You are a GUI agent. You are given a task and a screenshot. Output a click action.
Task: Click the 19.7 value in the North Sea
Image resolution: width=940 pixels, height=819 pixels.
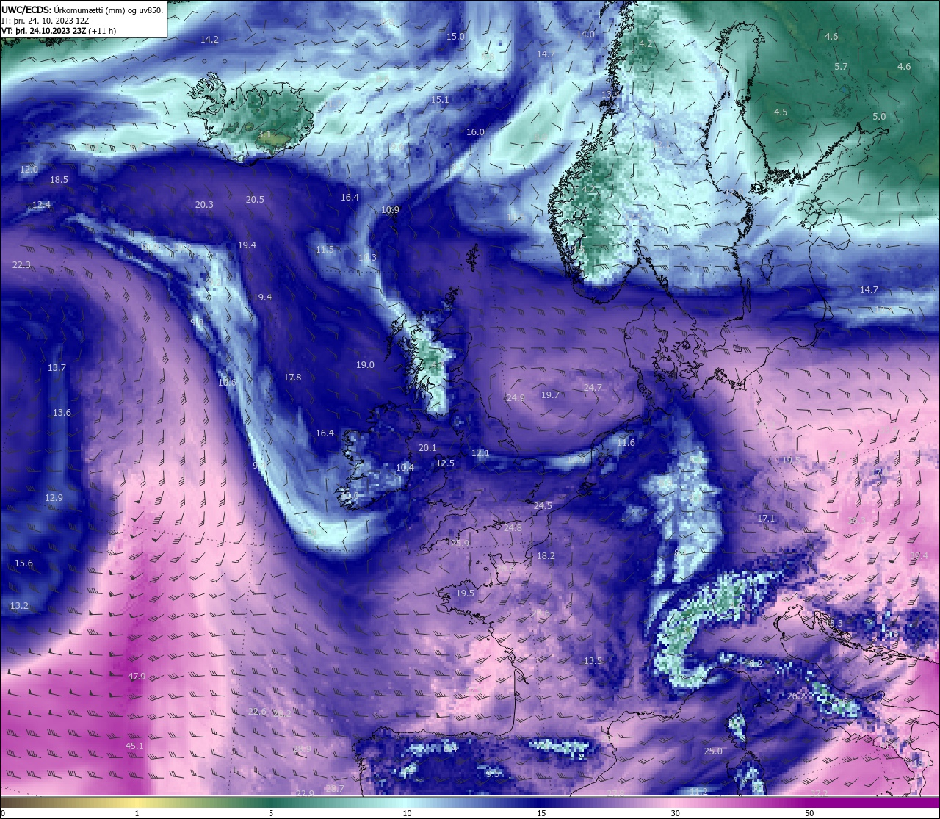[x=550, y=395]
